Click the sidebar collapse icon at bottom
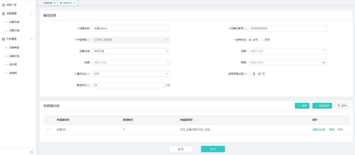 click(x=31, y=152)
